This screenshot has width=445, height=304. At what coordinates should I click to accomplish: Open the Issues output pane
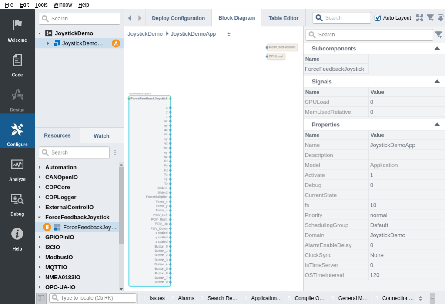click(157, 298)
